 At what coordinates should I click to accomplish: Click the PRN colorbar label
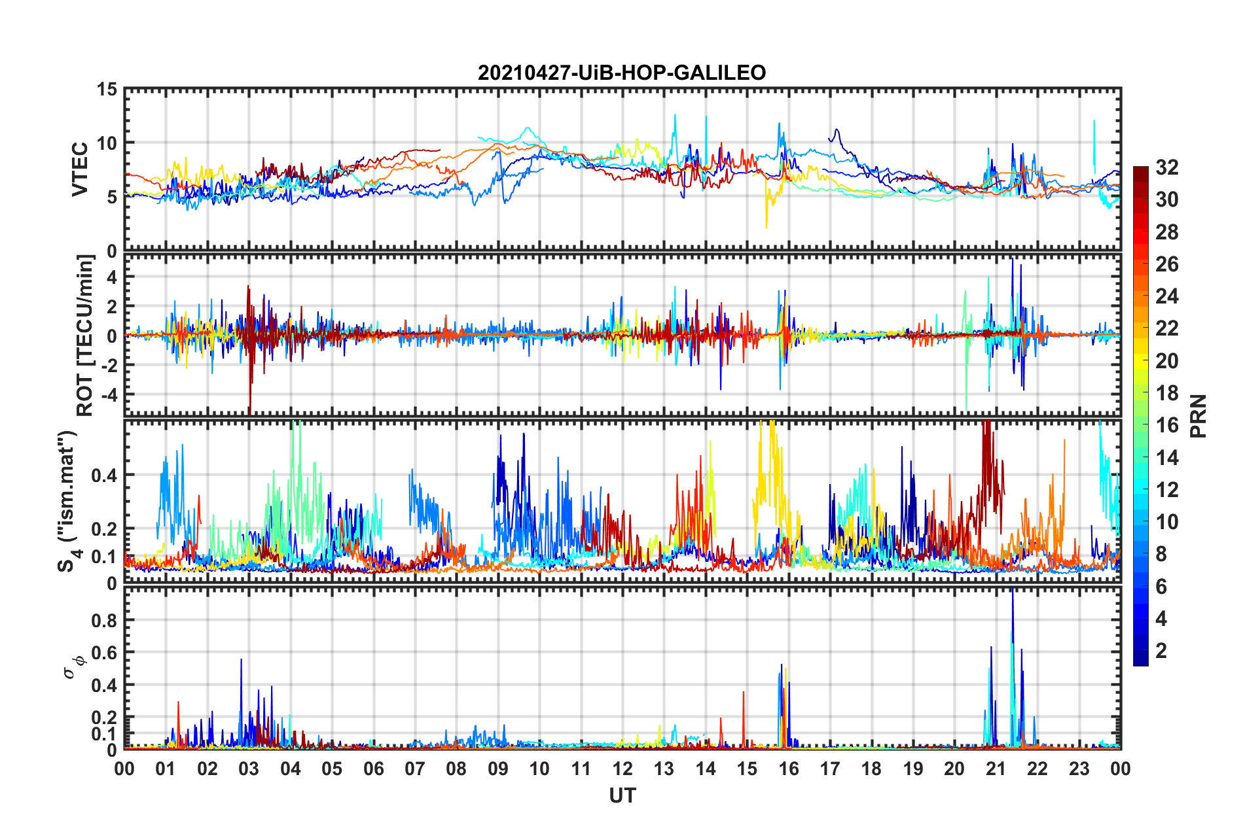(1199, 416)
